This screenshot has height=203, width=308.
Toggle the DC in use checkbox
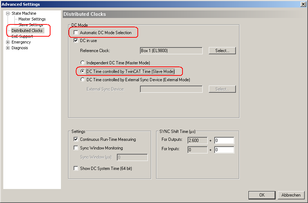(x=76, y=41)
